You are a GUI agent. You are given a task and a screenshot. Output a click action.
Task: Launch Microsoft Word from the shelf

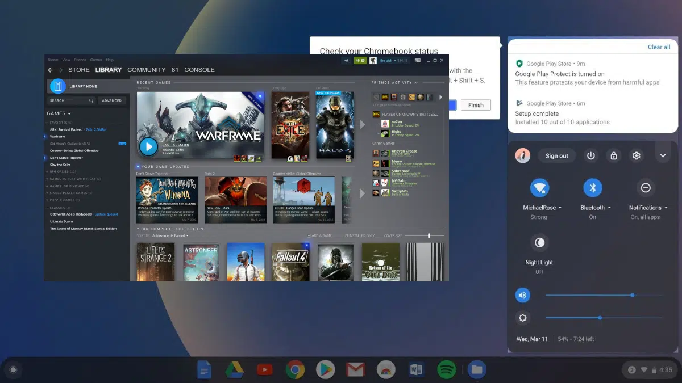[x=416, y=370]
